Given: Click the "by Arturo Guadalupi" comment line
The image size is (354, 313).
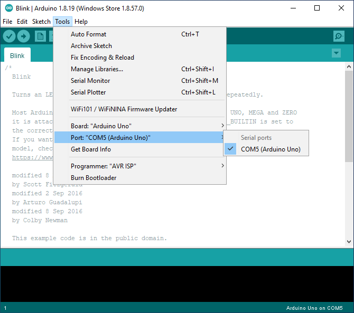Looking at the screenshot, I should 47,202.
